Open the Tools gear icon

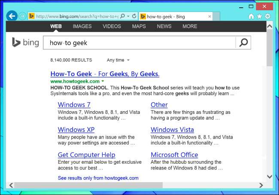267,16
